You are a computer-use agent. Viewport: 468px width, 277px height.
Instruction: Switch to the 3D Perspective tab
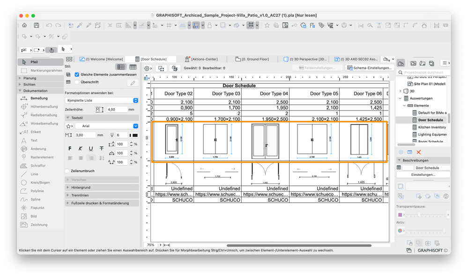[x=305, y=59]
